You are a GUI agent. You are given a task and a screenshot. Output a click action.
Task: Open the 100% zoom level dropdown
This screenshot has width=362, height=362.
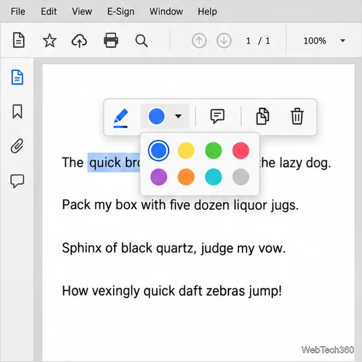point(324,41)
